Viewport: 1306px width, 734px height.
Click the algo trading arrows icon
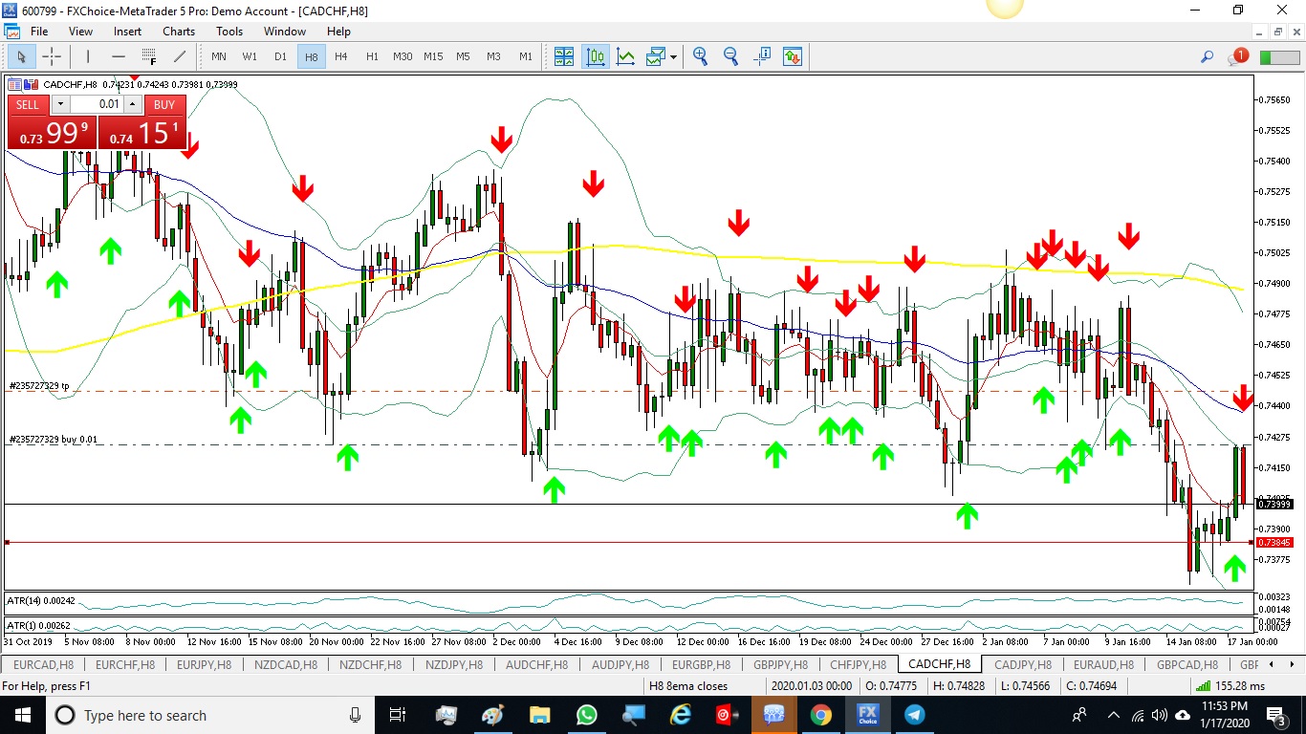(x=793, y=56)
